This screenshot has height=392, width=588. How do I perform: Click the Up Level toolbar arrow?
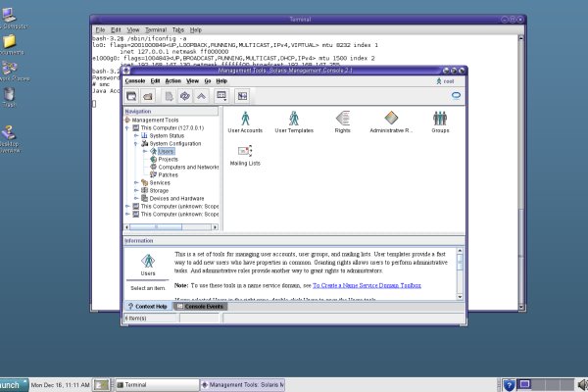(200, 95)
